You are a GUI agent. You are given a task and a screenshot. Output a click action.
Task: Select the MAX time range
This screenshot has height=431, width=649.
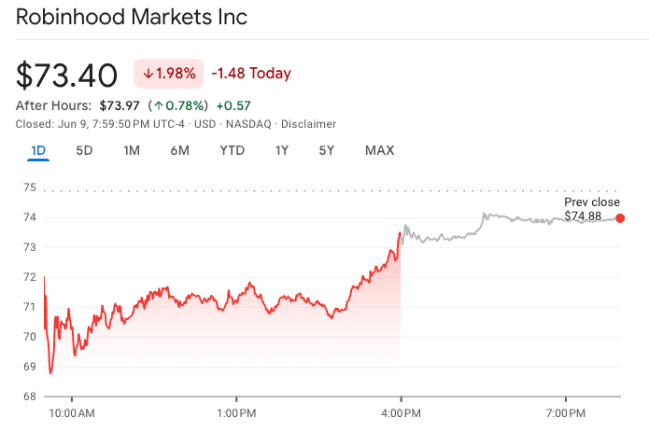[379, 150]
